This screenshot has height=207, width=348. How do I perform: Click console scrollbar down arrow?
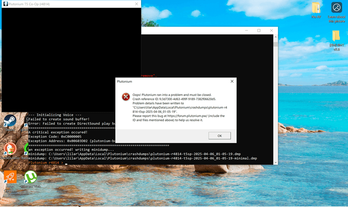276,162
